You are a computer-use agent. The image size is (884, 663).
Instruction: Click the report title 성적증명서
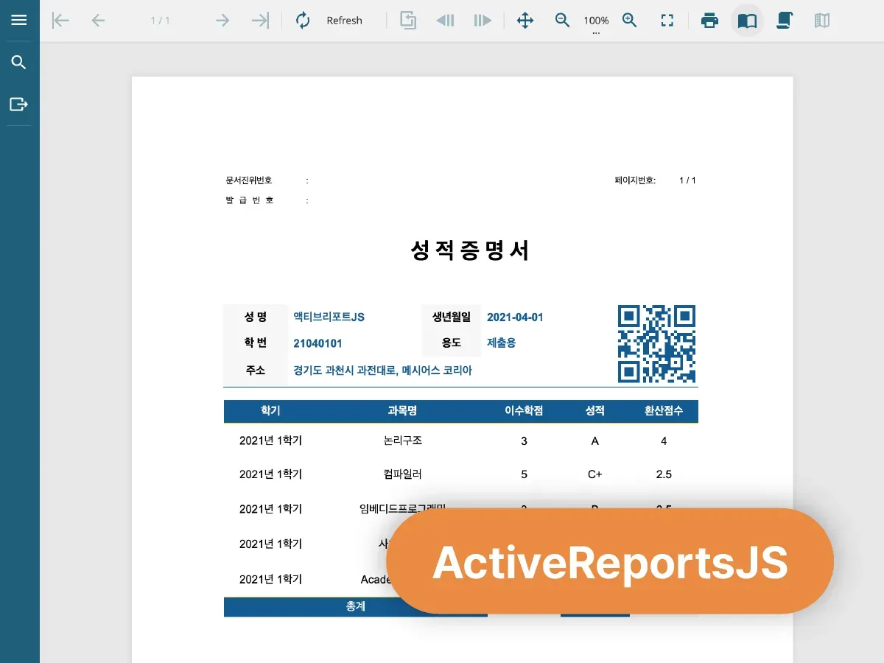470,250
